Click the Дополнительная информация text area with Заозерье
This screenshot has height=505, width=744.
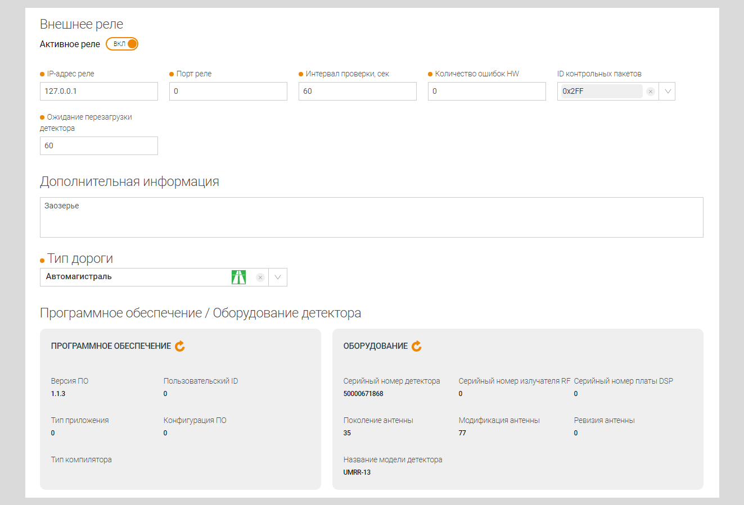tap(372, 217)
